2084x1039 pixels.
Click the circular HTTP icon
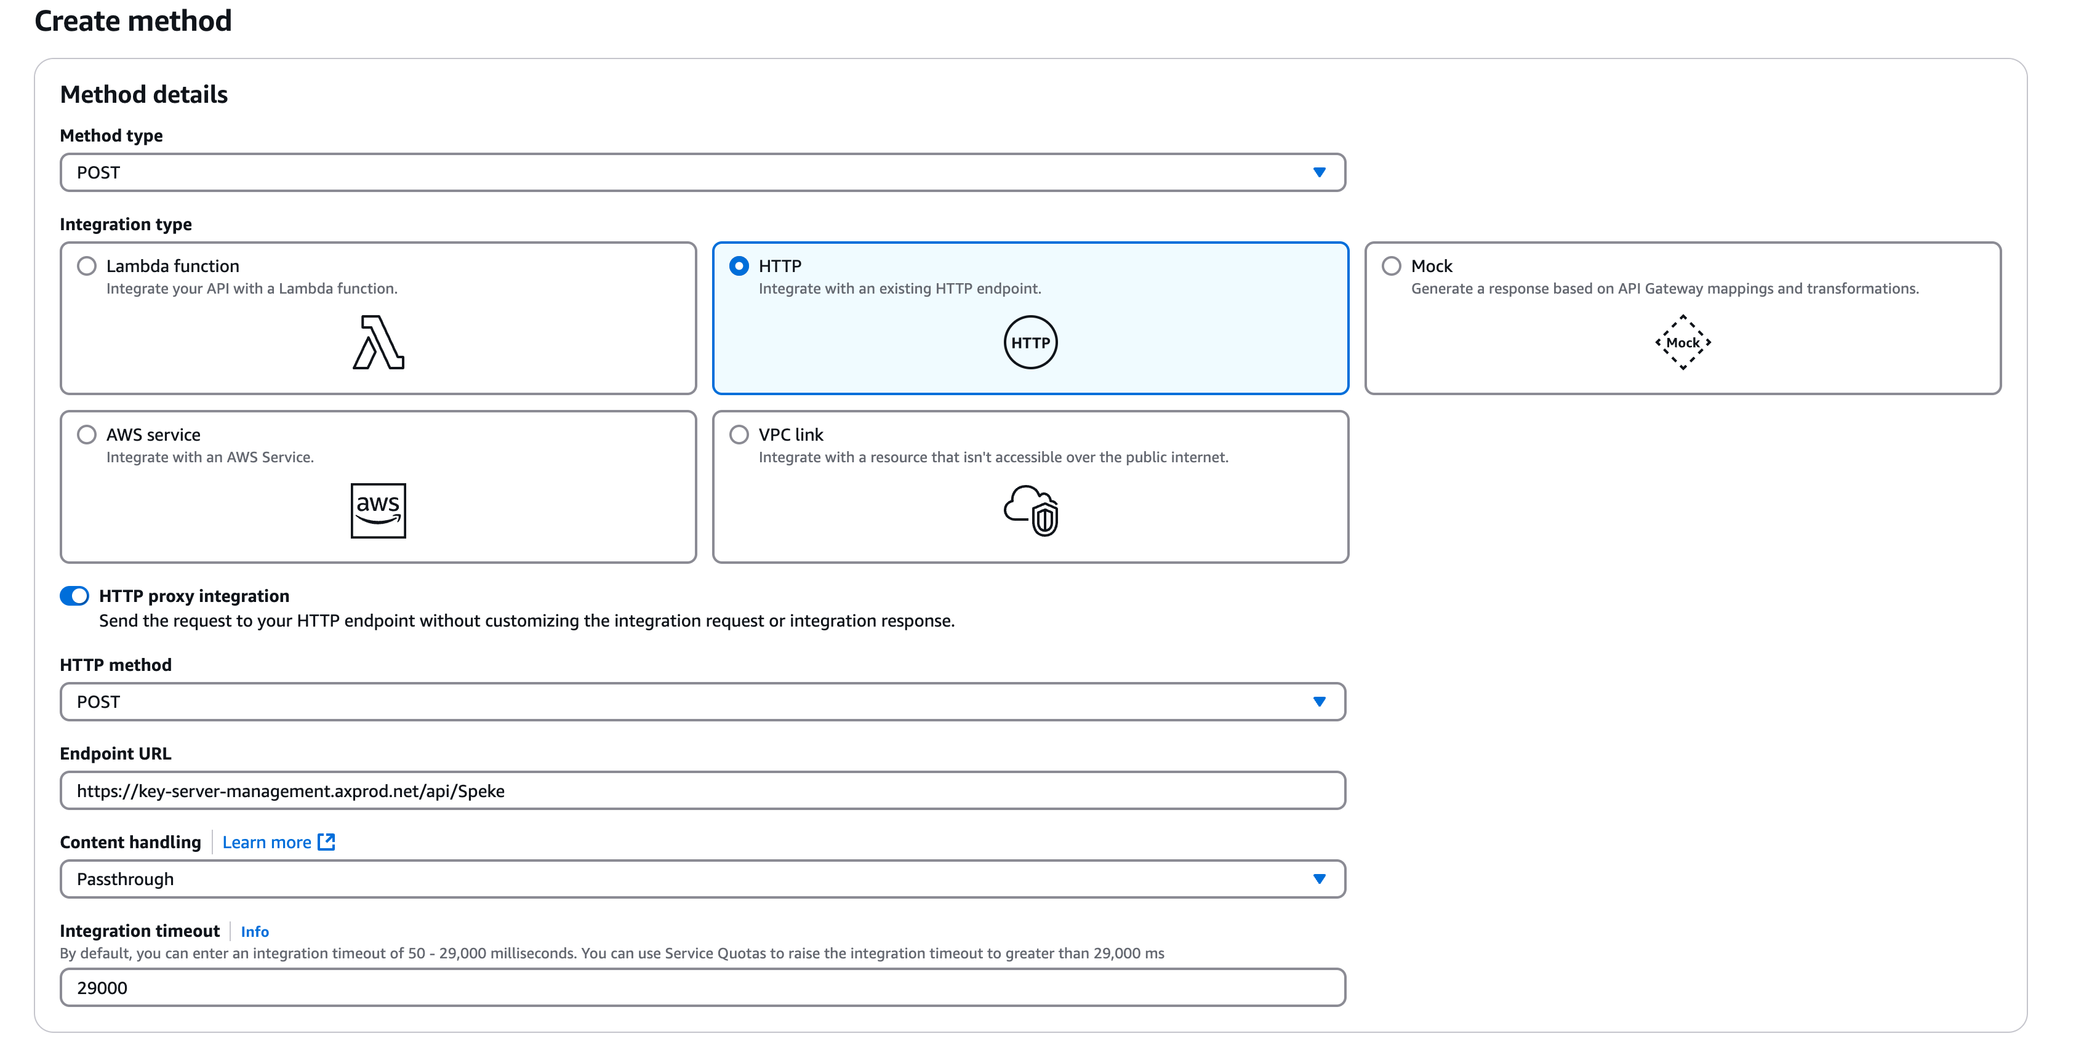point(1031,342)
